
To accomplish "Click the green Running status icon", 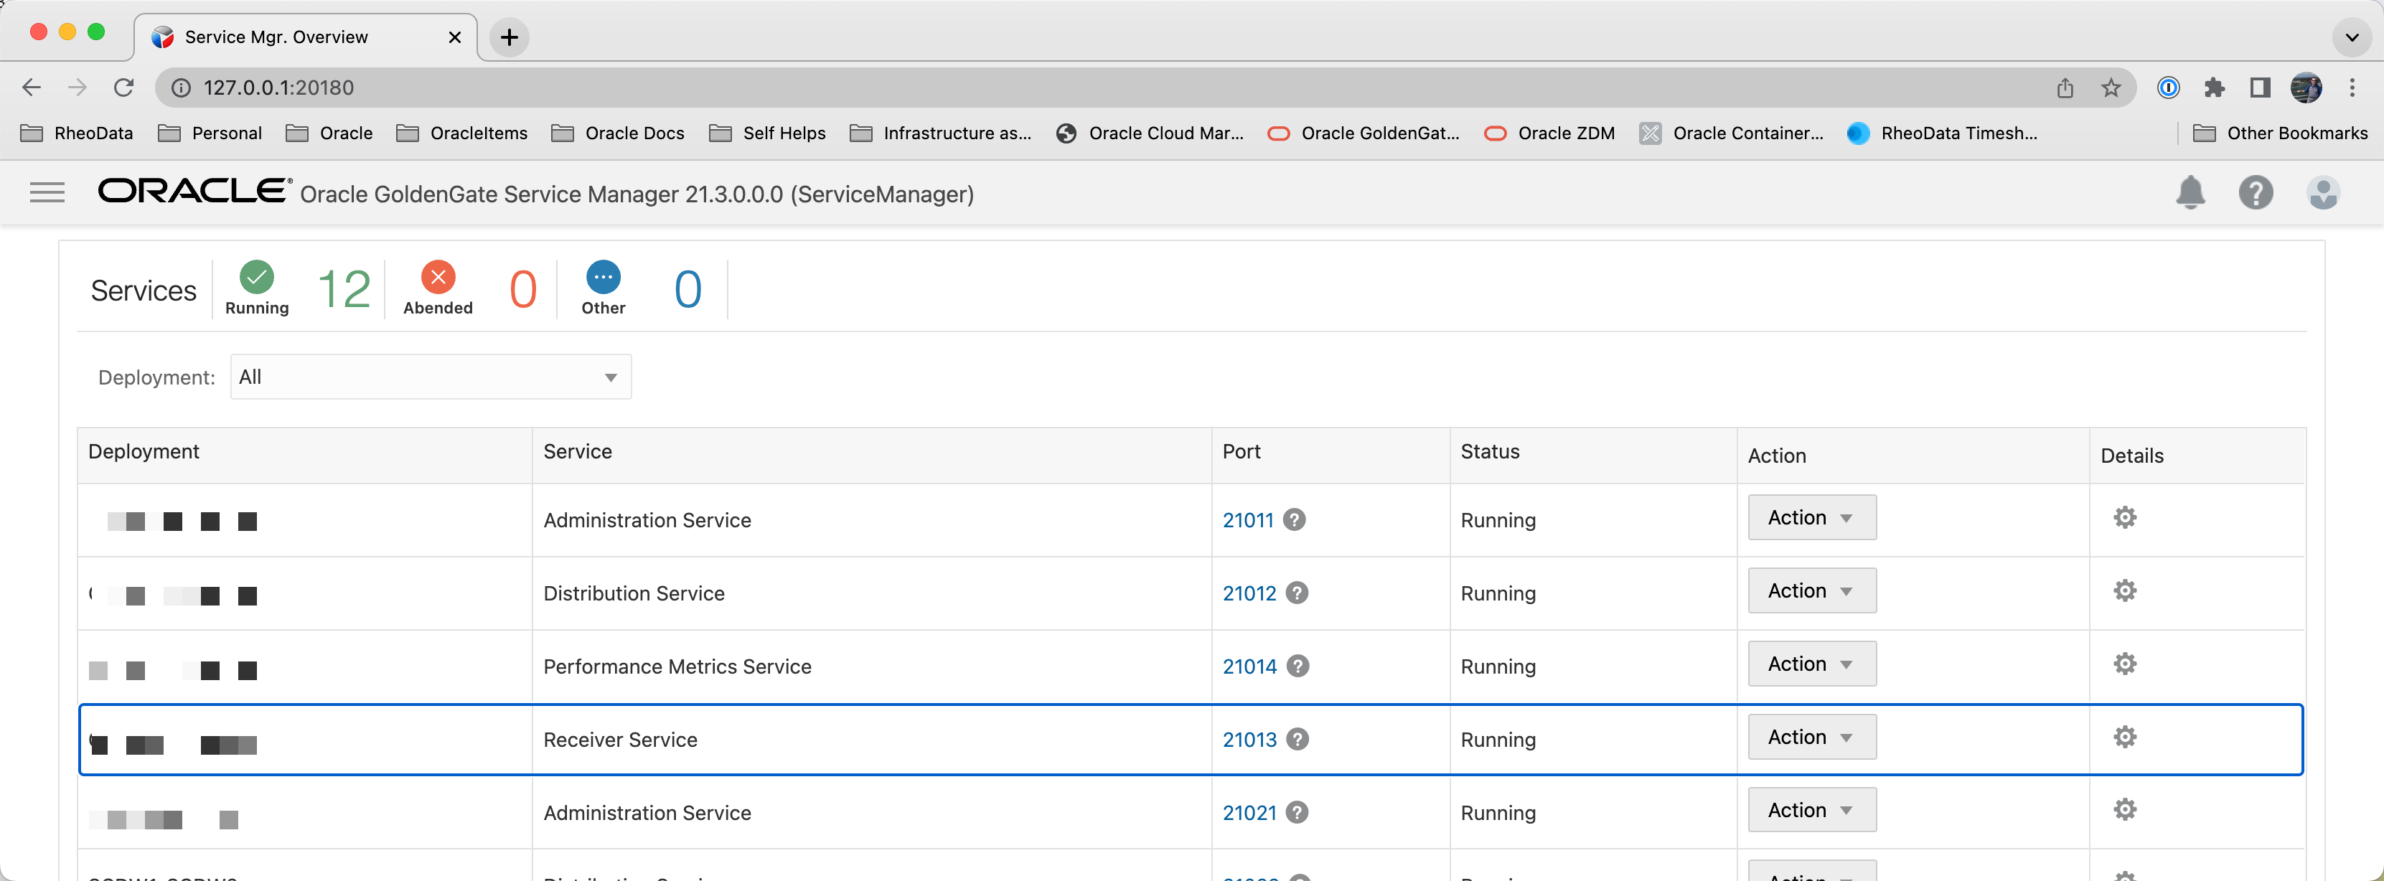I will [x=256, y=277].
